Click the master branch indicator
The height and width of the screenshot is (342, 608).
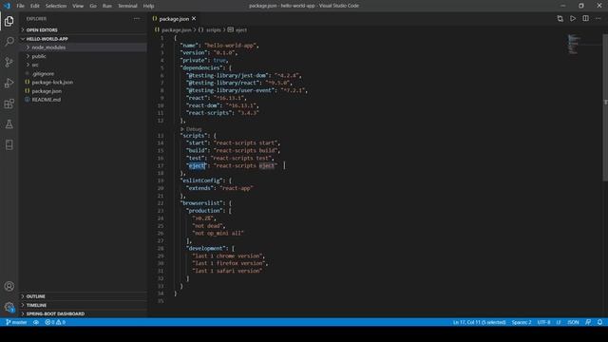17,322
